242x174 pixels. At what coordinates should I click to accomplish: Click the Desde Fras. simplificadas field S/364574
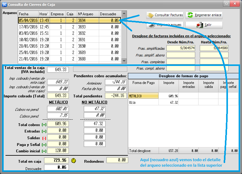[x=181, y=48]
